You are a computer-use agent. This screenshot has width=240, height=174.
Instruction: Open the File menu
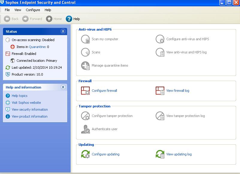tap(7, 10)
